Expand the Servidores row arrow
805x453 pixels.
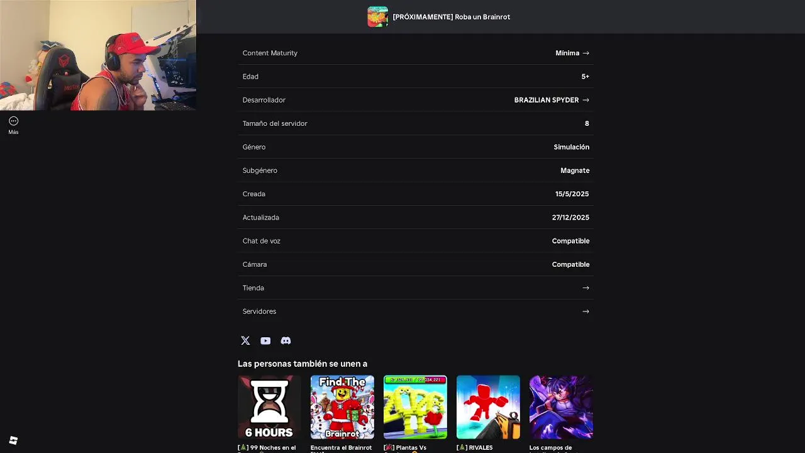point(586,311)
